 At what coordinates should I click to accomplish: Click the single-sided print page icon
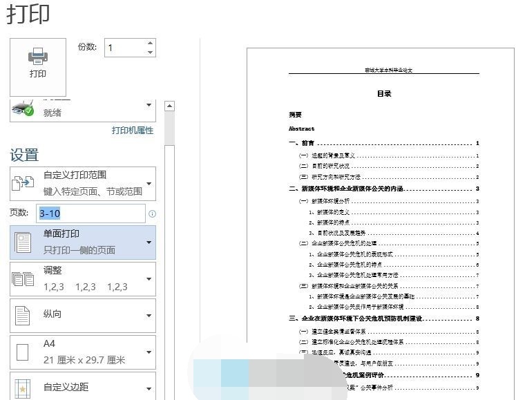point(23,242)
